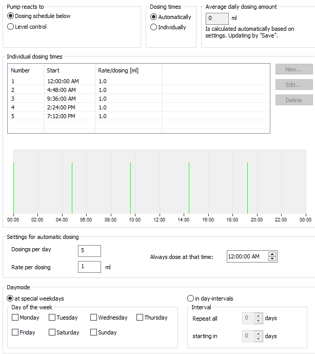Select dosing row 4:48:00 AM
The image size is (315, 354).
pyautogui.click(x=139, y=90)
